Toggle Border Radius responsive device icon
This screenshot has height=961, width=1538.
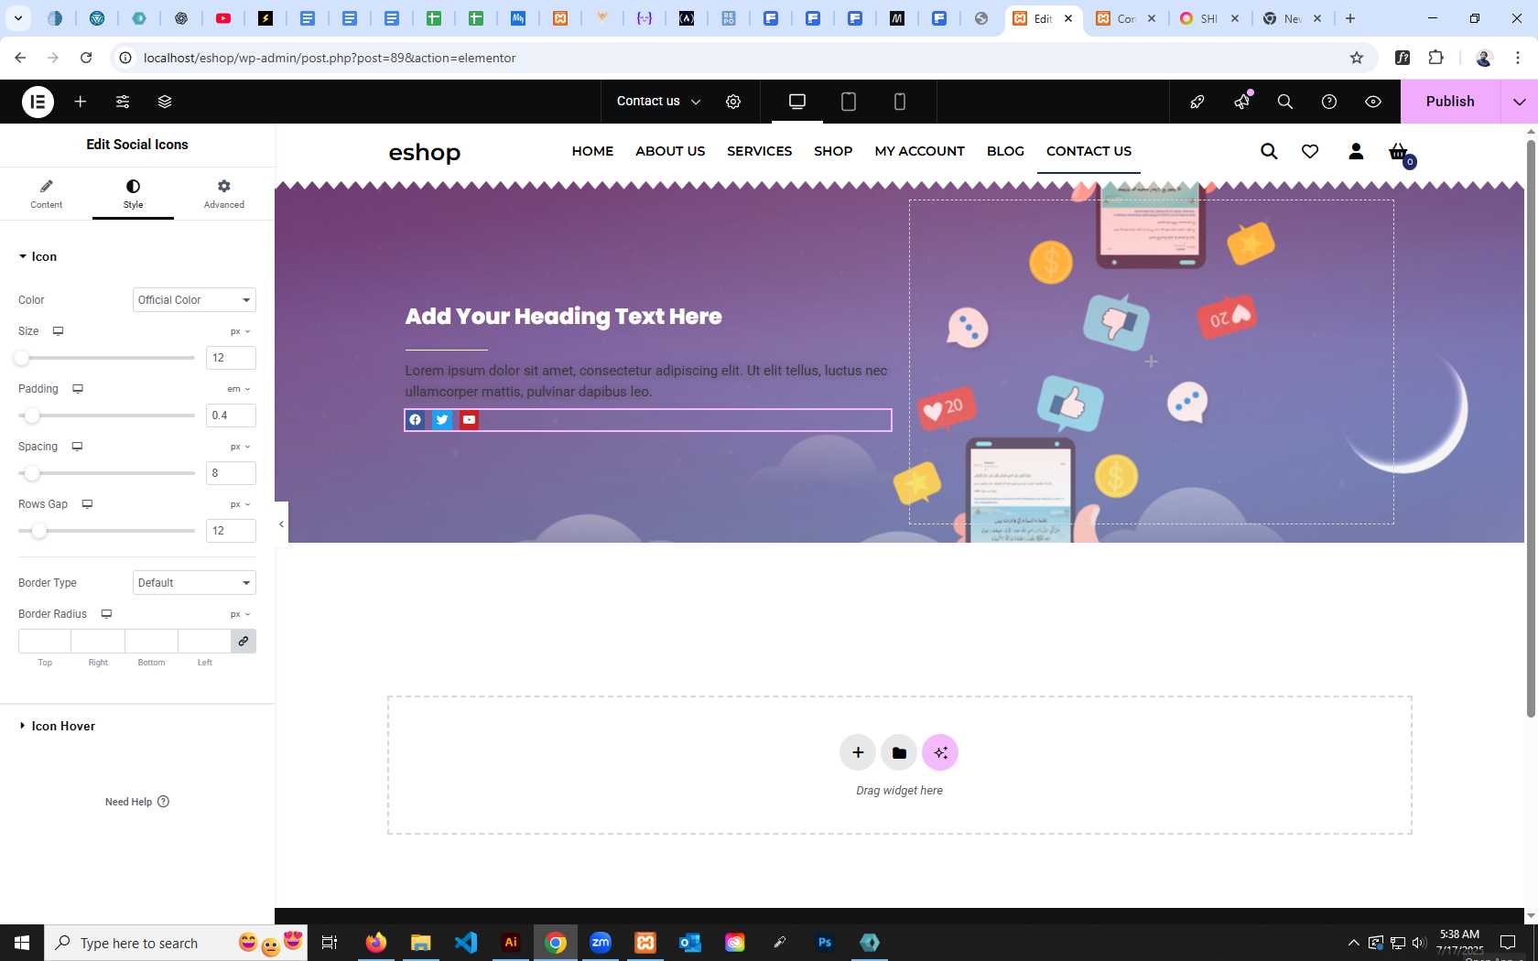[x=106, y=614]
